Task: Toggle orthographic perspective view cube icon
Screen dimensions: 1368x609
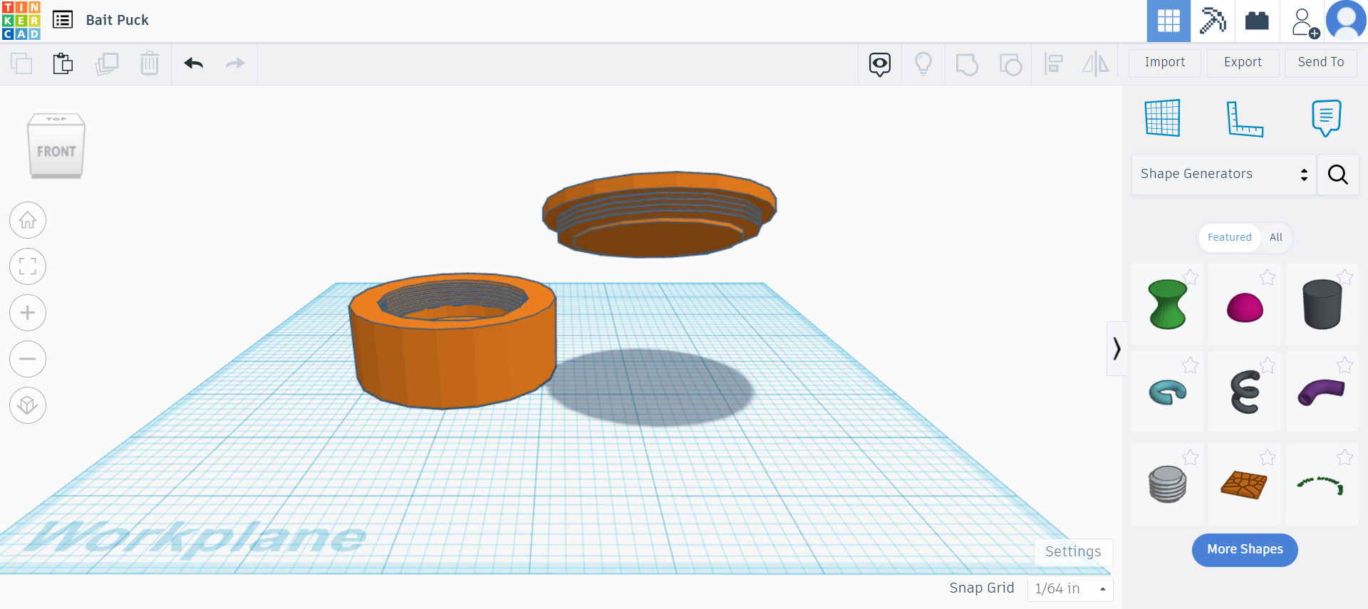Action: click(28, 405)
